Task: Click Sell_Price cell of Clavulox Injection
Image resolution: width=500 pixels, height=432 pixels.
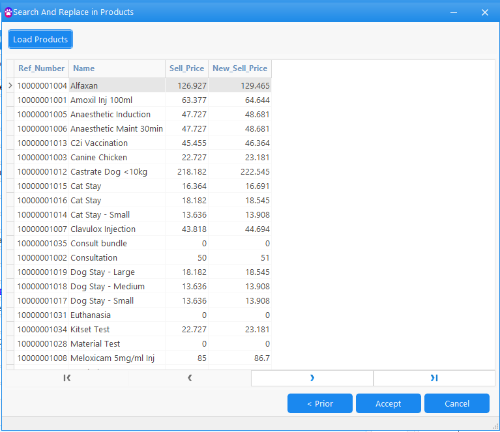Action: coord(186,229)
